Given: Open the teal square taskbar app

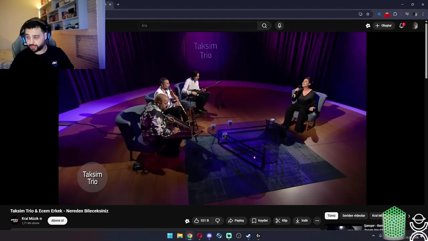Looking at the screenshot, I should tap(229, 236).
